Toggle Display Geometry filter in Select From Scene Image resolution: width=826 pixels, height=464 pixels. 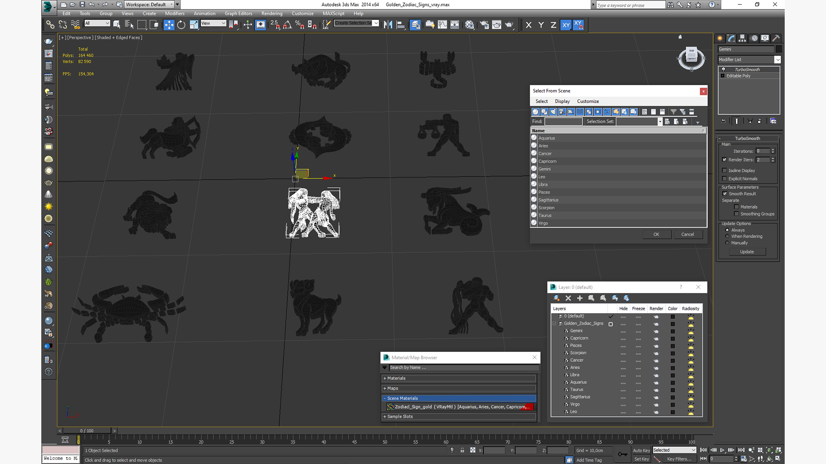click(x=535, y=112)
